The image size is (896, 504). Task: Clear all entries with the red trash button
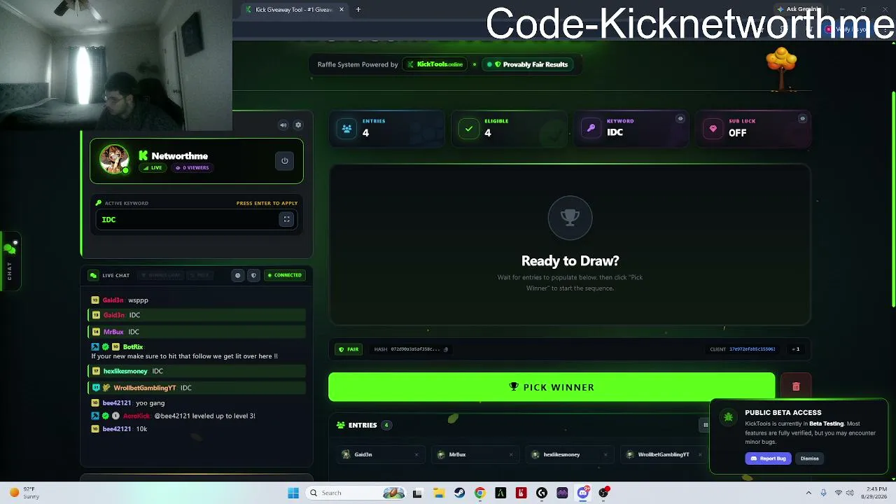pos(796,387)
